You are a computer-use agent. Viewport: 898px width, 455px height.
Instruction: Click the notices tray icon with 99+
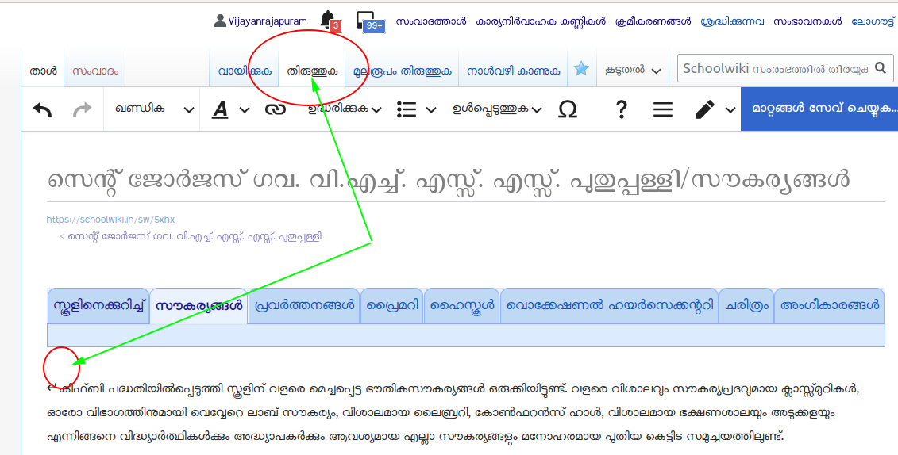point(367,21)
